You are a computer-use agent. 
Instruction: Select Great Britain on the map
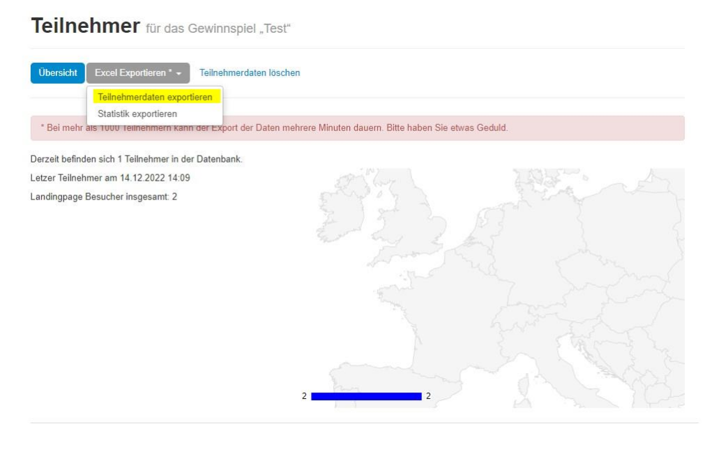[x=411, y=223]
